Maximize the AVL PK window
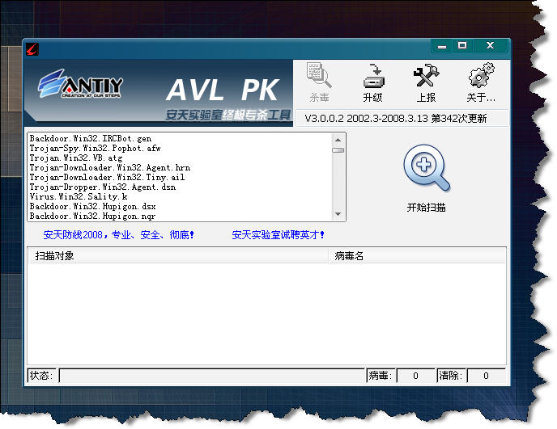Viewport: 557px width, 429px height. 462,46
